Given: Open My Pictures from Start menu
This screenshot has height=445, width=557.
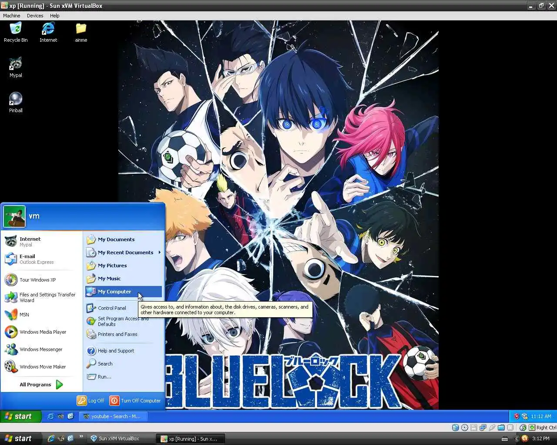Looking at the screenshot, I should (124, 266).
